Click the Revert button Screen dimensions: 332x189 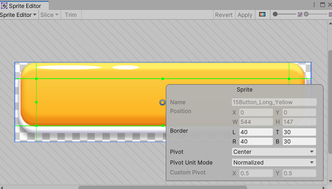(224, 15)
